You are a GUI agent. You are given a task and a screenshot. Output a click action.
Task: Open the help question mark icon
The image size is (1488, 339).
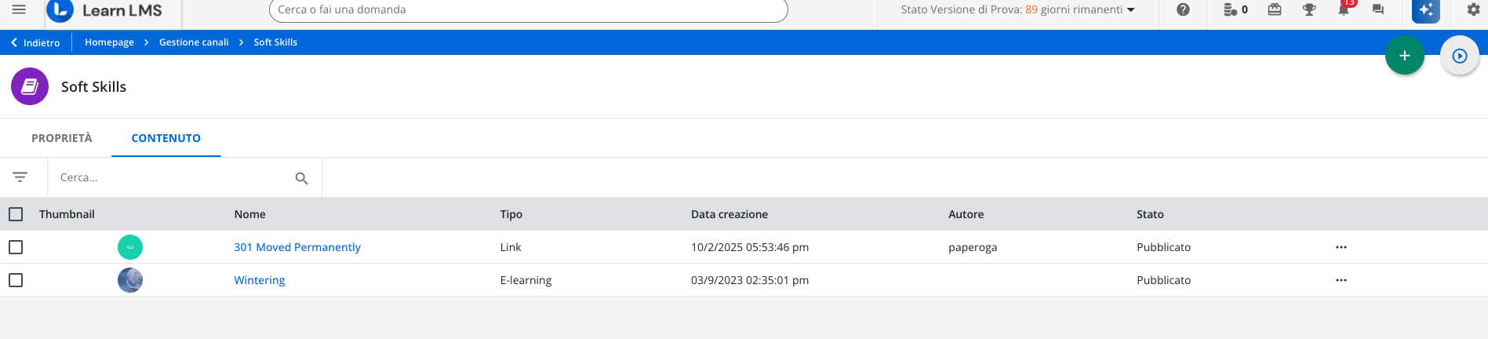[1183, 9]
